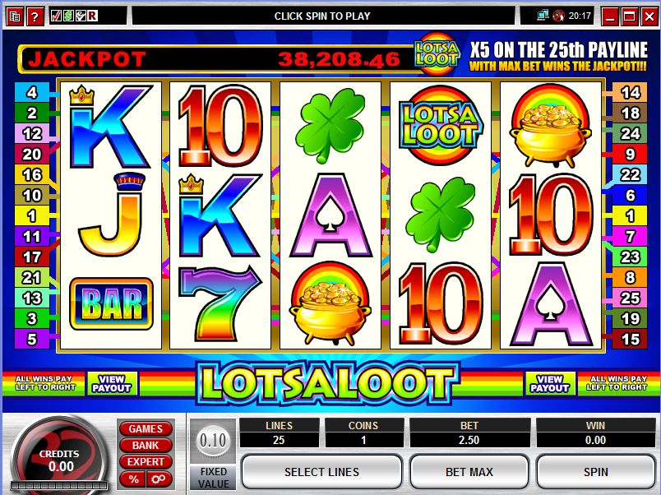Image resolution: width=661 pixels, height=495 pixels.
Task: Click the percent statistics button
Action: point(133,479)
